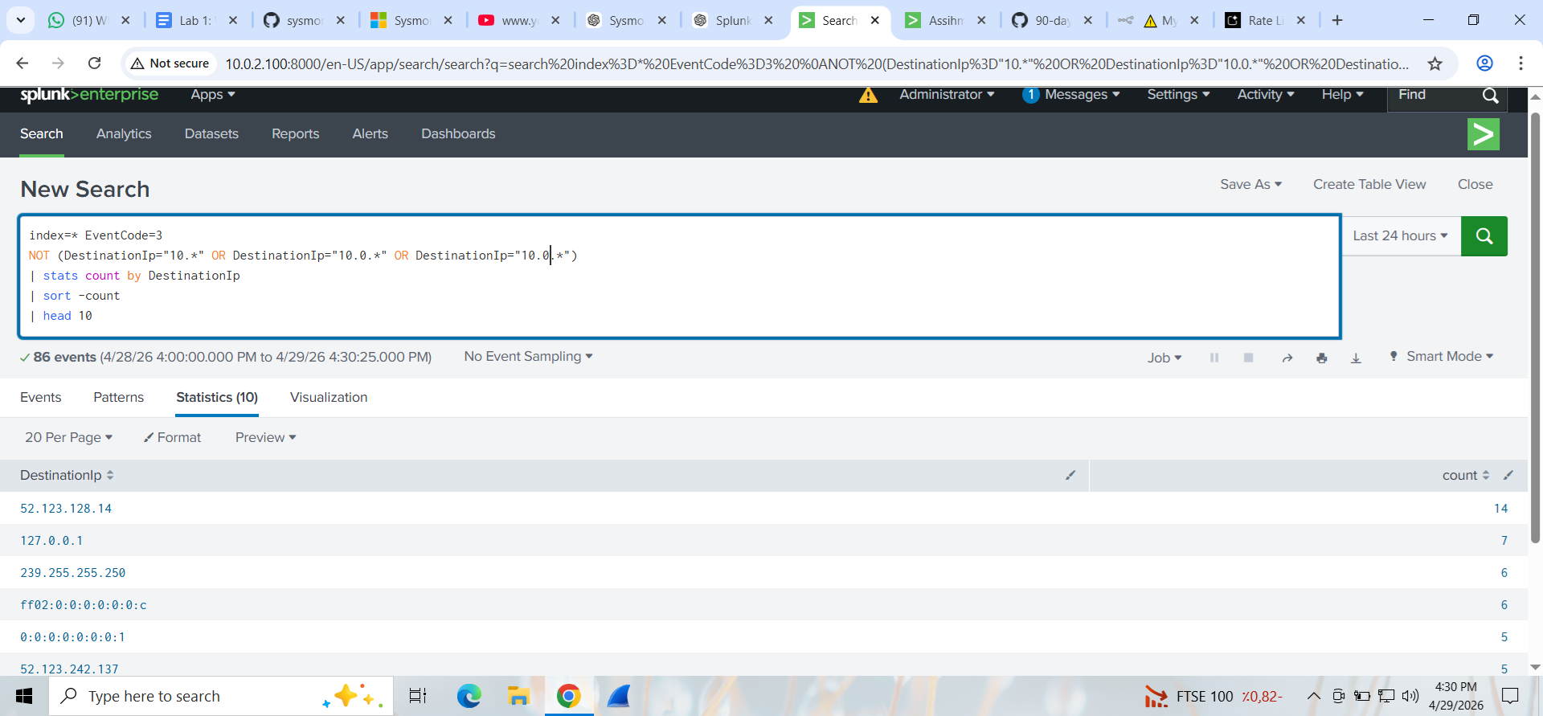
Task: Switch to the Patterns tab
Action: pyautogui.click(x=118, y=398)
